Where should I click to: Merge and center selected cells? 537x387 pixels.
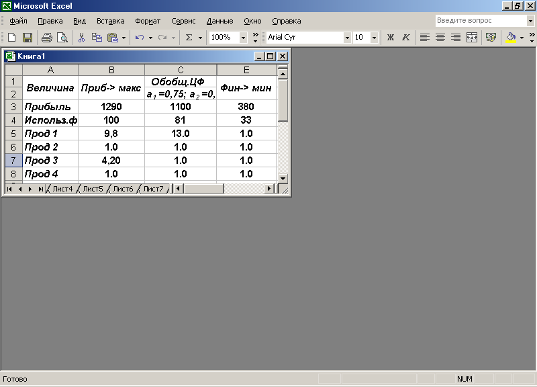coord(472,38)
